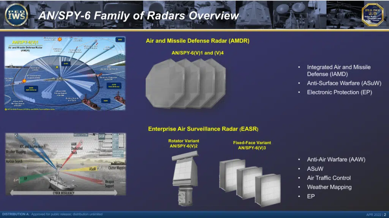389x218 pixels.
Task: Click the fixed-face radar panels graphic
Action: (250, 183)
